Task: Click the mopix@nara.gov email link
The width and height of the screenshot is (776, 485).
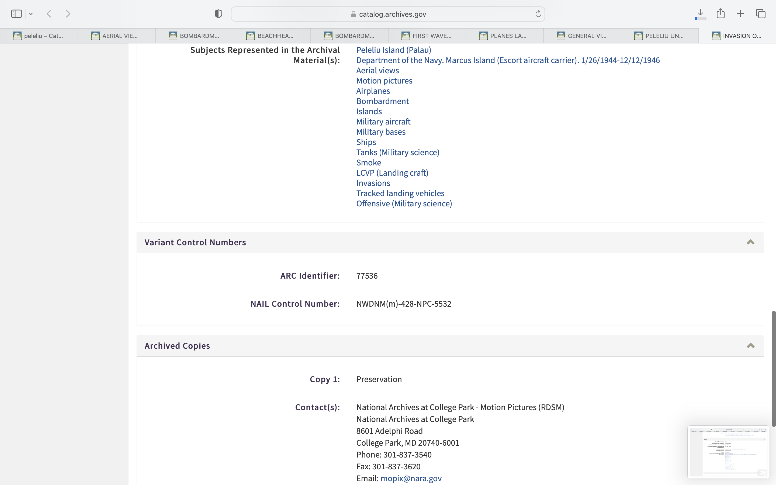Action: 411,478
